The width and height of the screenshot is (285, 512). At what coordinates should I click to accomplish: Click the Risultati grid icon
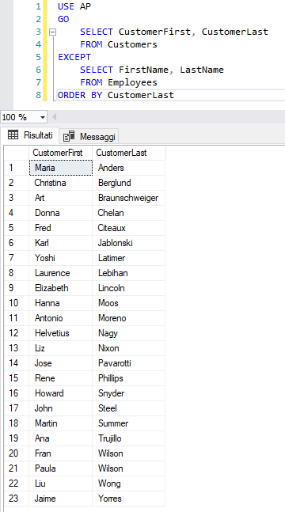point(13,135)
